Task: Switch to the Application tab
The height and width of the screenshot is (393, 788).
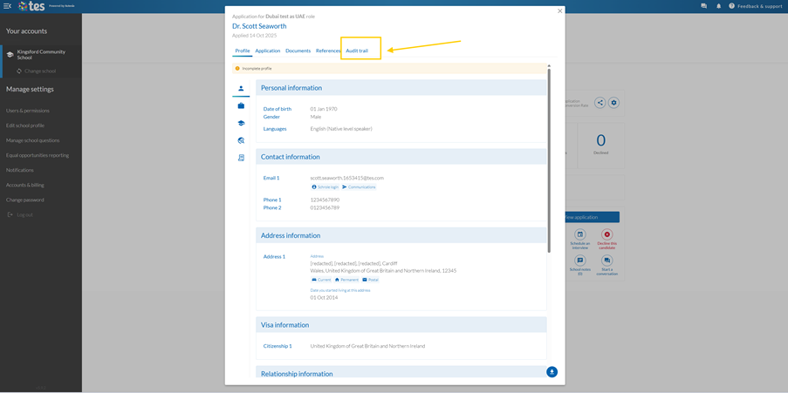Action: (x=267, y=51)
